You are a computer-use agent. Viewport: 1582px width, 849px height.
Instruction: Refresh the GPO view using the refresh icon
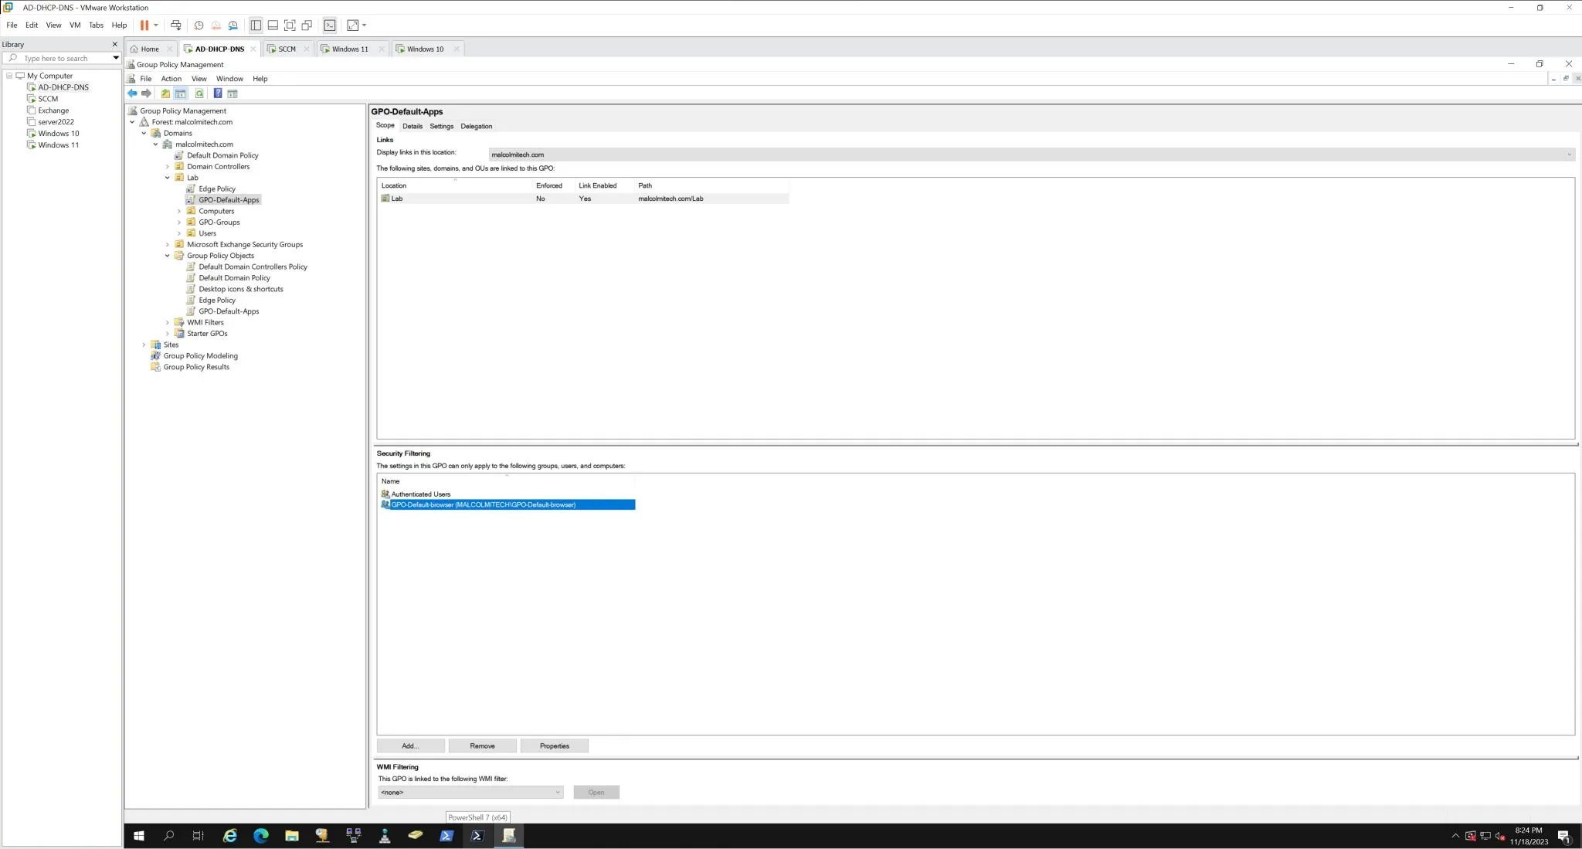click(200, 93)
